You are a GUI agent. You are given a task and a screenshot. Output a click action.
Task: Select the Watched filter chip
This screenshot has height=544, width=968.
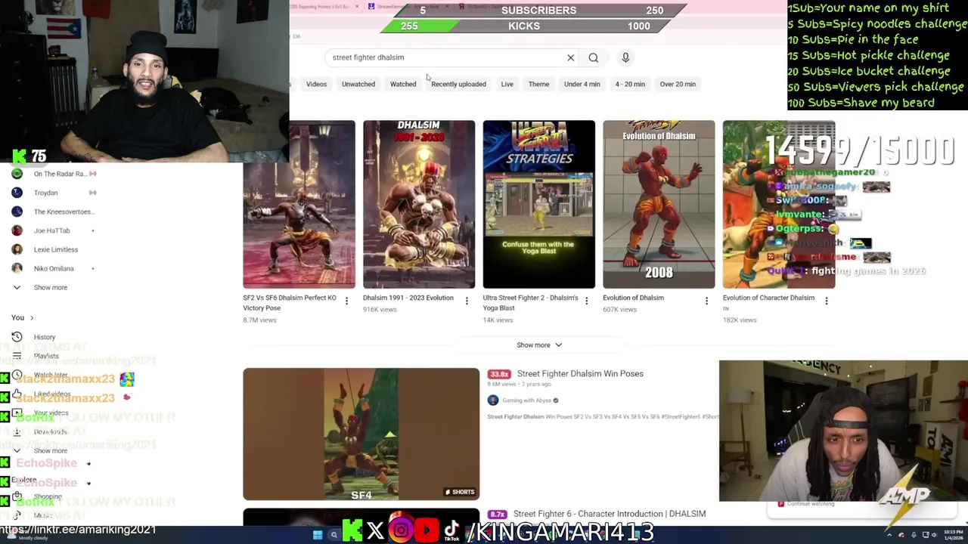403,84
